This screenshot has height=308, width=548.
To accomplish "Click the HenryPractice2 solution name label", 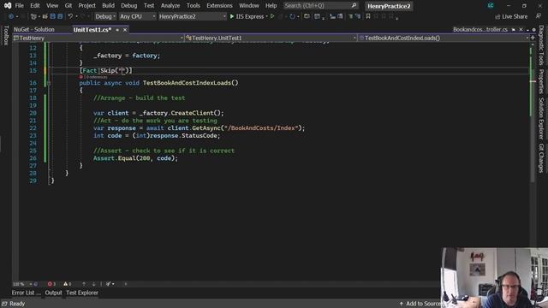I will pos(389,6).
